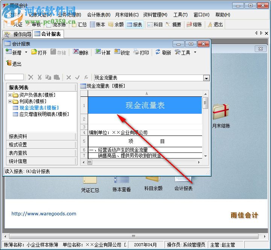Click the spreadsheet horizontal scrollbar thumb
Viewport: 271px width, 250px height.
pos(90,162)
